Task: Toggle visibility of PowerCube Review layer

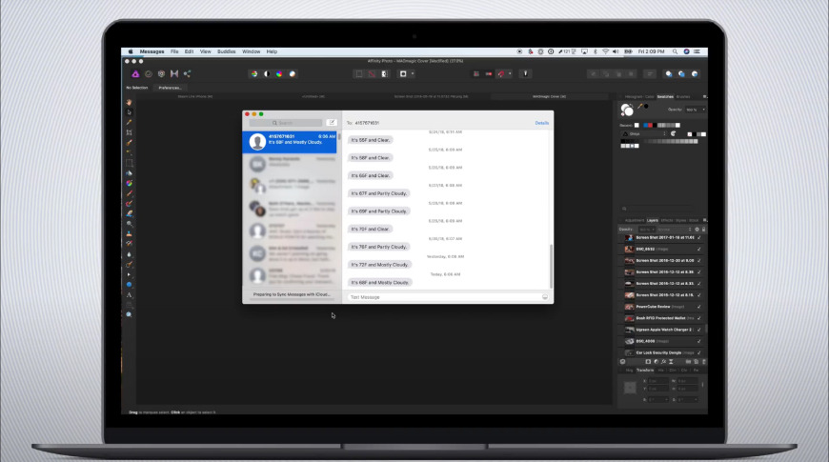Action: pos(699,307)
